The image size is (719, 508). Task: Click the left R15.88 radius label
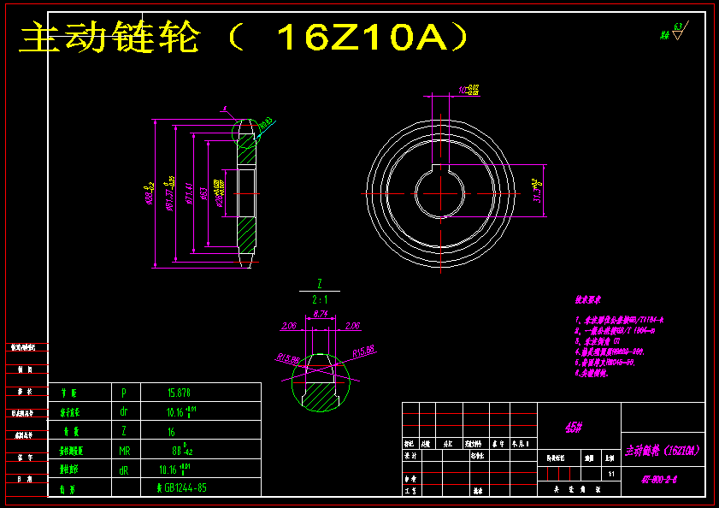click(287, 358)
